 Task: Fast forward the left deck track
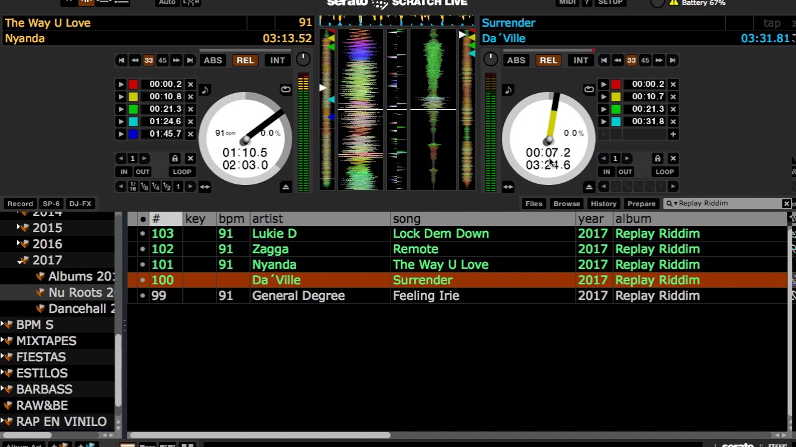(176, 60)
